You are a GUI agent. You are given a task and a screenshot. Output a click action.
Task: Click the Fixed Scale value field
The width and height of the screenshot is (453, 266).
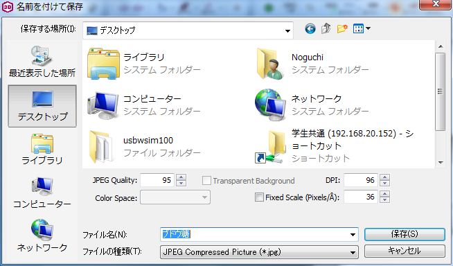pyautogui.click(x=361, y=197)
